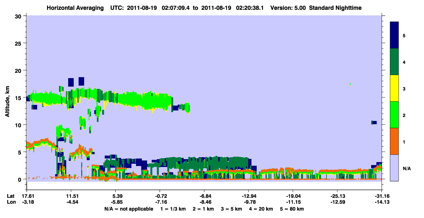Click the dark green level 4 colorbar segment

coord(394,61)
